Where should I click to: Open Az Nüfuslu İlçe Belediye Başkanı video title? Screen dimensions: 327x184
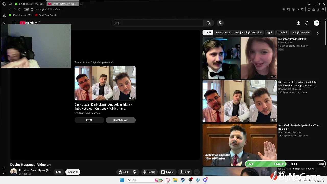[x=299, y=127]
